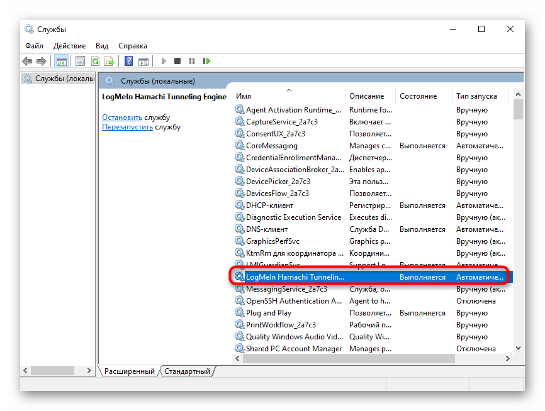Click the Export List toolbar icon

pyautogui.click(x=110, y=61)
